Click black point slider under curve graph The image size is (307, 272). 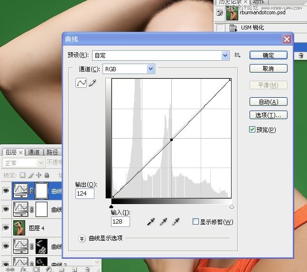click(x=111, y=206)
